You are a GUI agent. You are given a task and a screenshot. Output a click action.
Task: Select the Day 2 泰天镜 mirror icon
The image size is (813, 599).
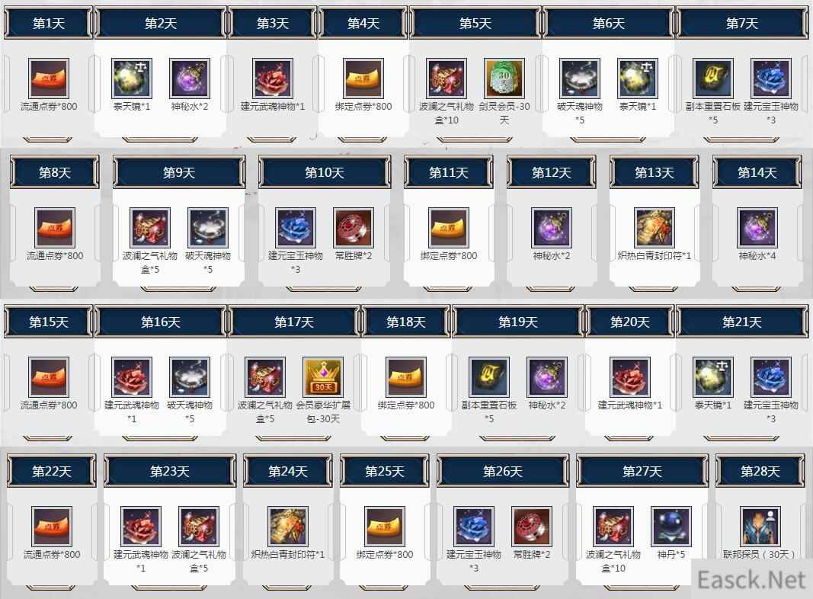[x=132, y=78]
